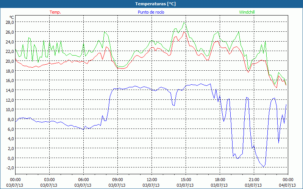Click the 10,0 y-axis value
The height and width of the screenshot is (189, 303).
[10, 110]
